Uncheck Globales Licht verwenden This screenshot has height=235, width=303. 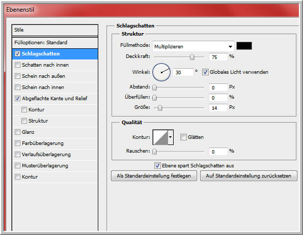[x=205, y=72]
